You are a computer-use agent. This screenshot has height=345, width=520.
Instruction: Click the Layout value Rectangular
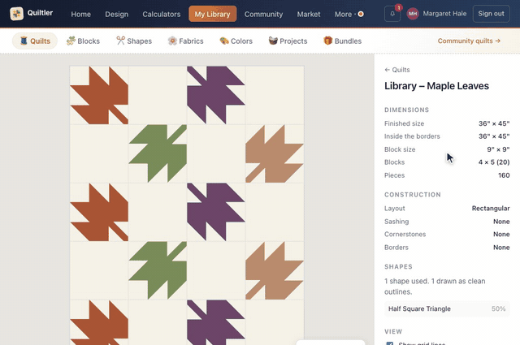click(491, 208)
